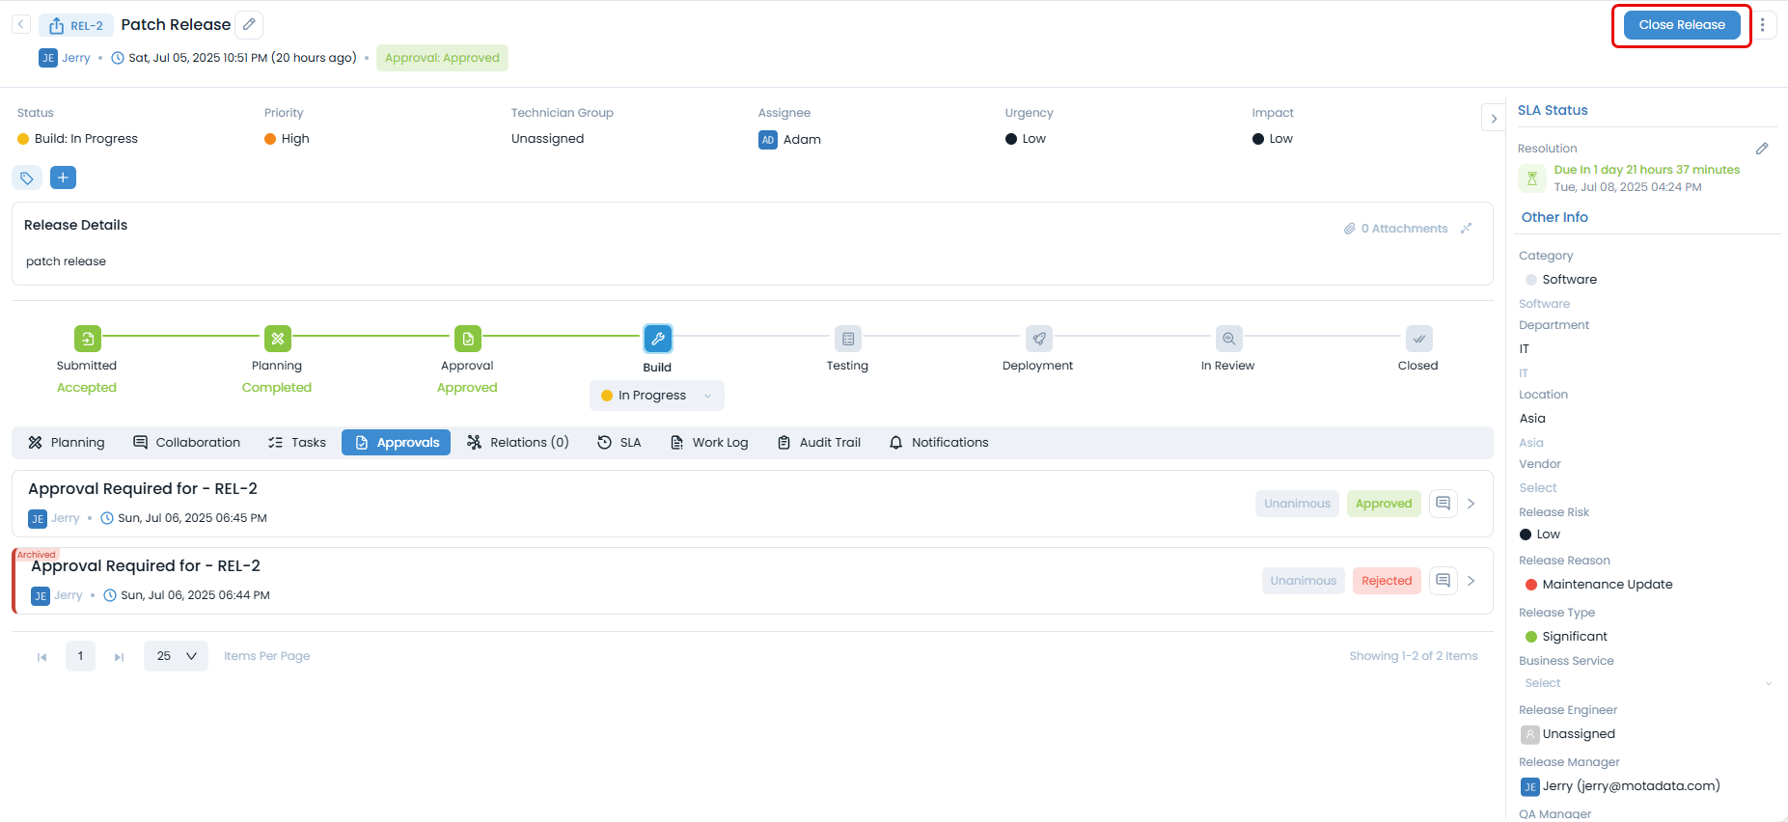Edit SLA Resolution with pencil icon
Viewport: 1788px width, 822px height.
point(1761,149)
